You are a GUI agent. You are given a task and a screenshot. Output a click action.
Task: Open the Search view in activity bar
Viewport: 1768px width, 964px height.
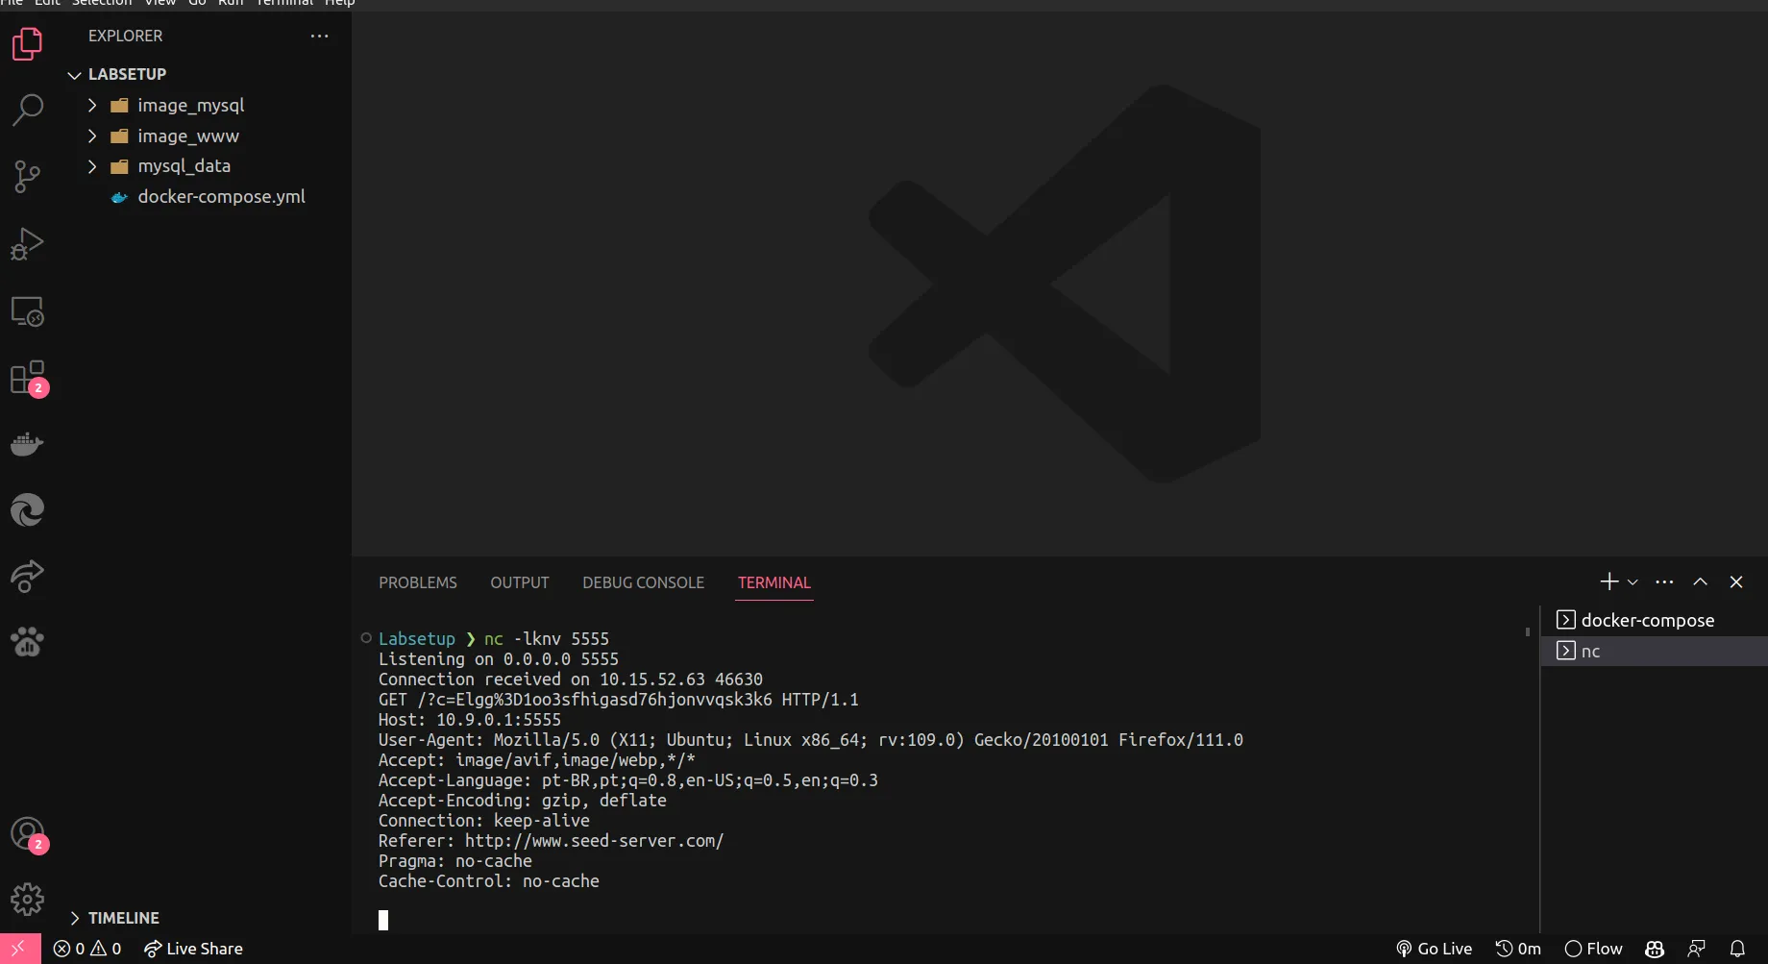coord(27,110)
